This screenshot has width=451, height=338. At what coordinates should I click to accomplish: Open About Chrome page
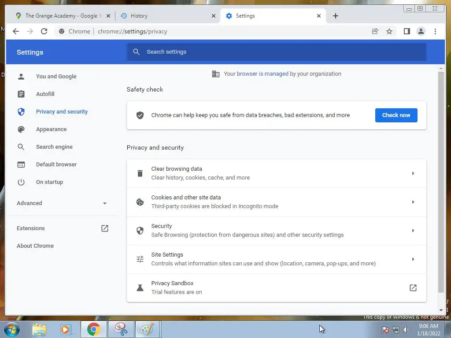tap(35, 246)
